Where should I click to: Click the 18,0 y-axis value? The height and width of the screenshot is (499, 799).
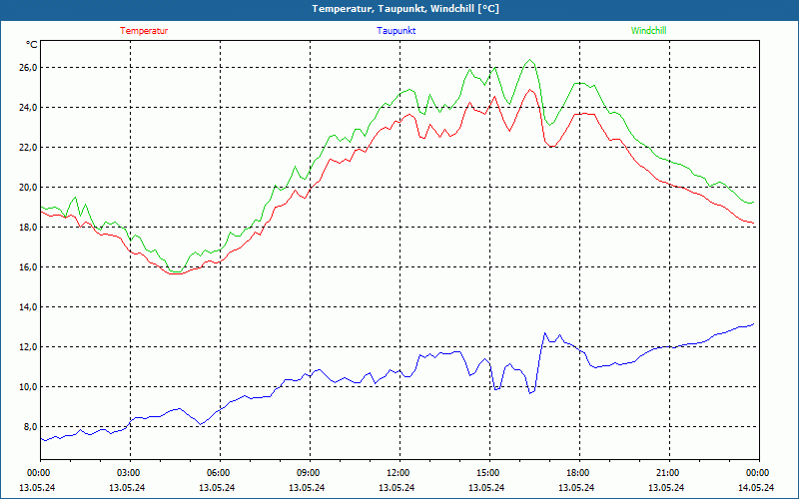click(x=28, y=228)
